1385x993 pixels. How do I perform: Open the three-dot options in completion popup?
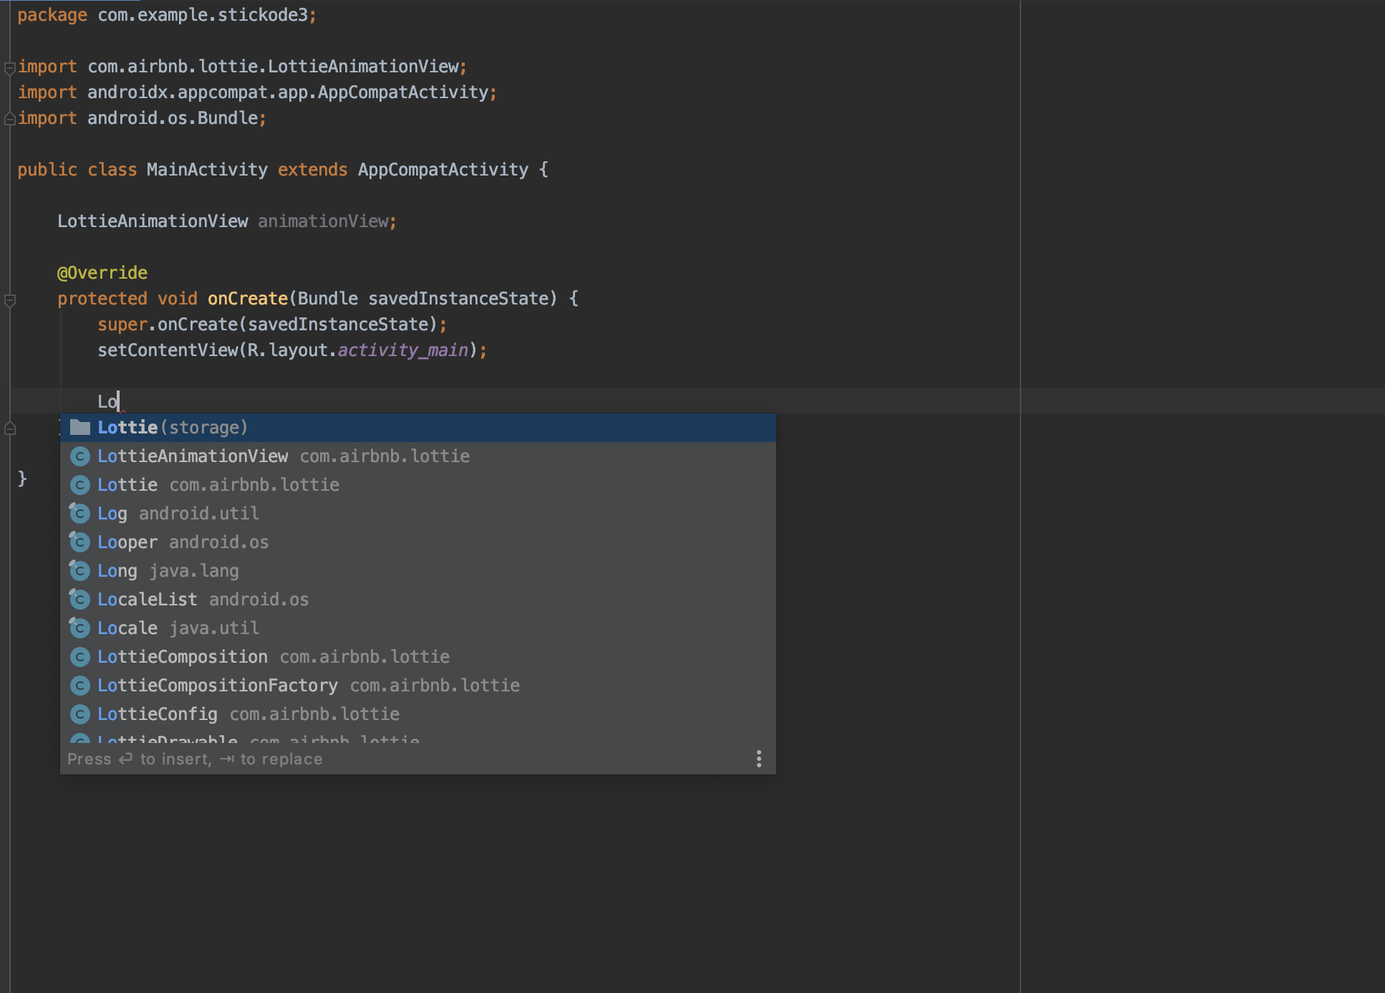pyautogui.click(x=758, y=759)
